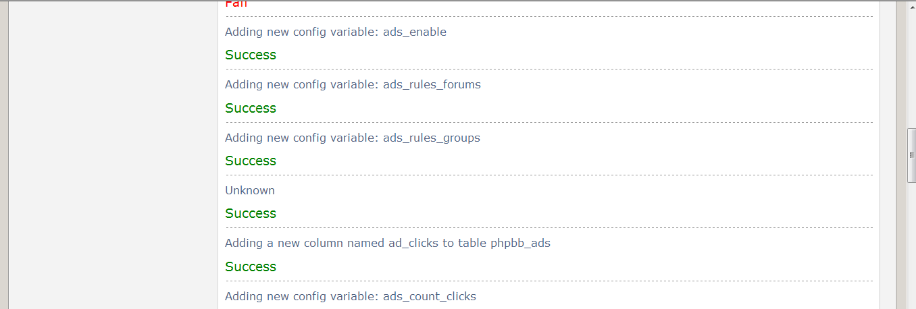This screenshot has height=309, width=916.
Task: Click the ad_clicks column phpbb_ads line
Action: click(388, 243)
